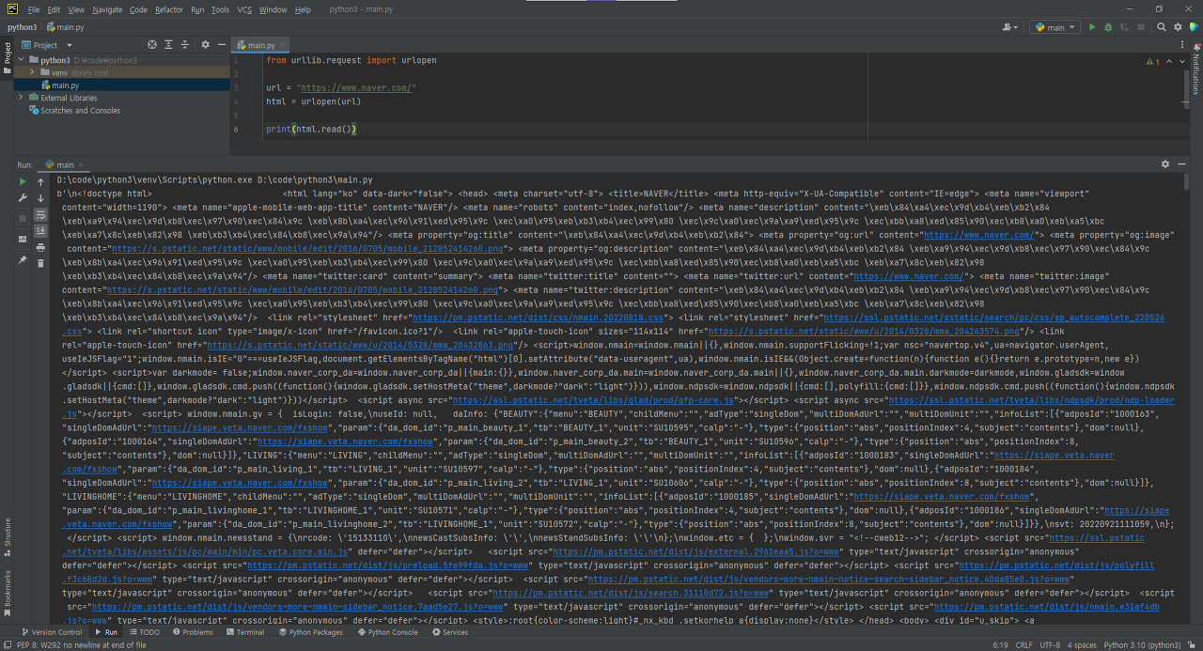Open Notifications bell sidebar
1203x651 pixels.
(x=1195, y=71)
